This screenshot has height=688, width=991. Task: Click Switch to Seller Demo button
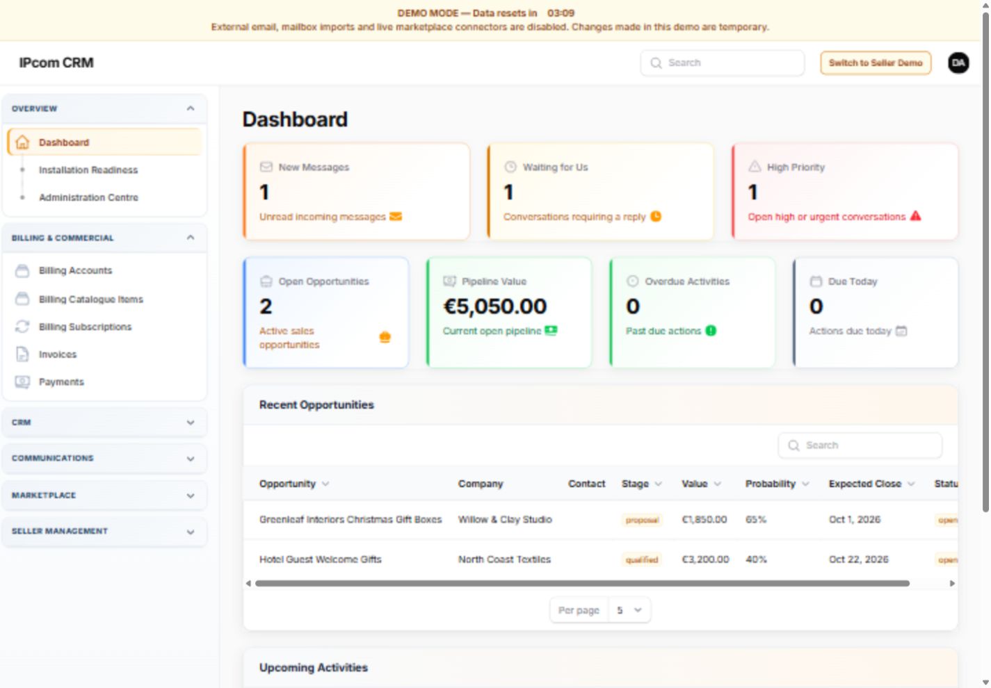tap(876, 63)
